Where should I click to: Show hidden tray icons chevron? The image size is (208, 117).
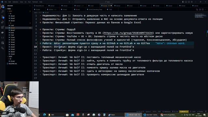(x=182, y=115)
